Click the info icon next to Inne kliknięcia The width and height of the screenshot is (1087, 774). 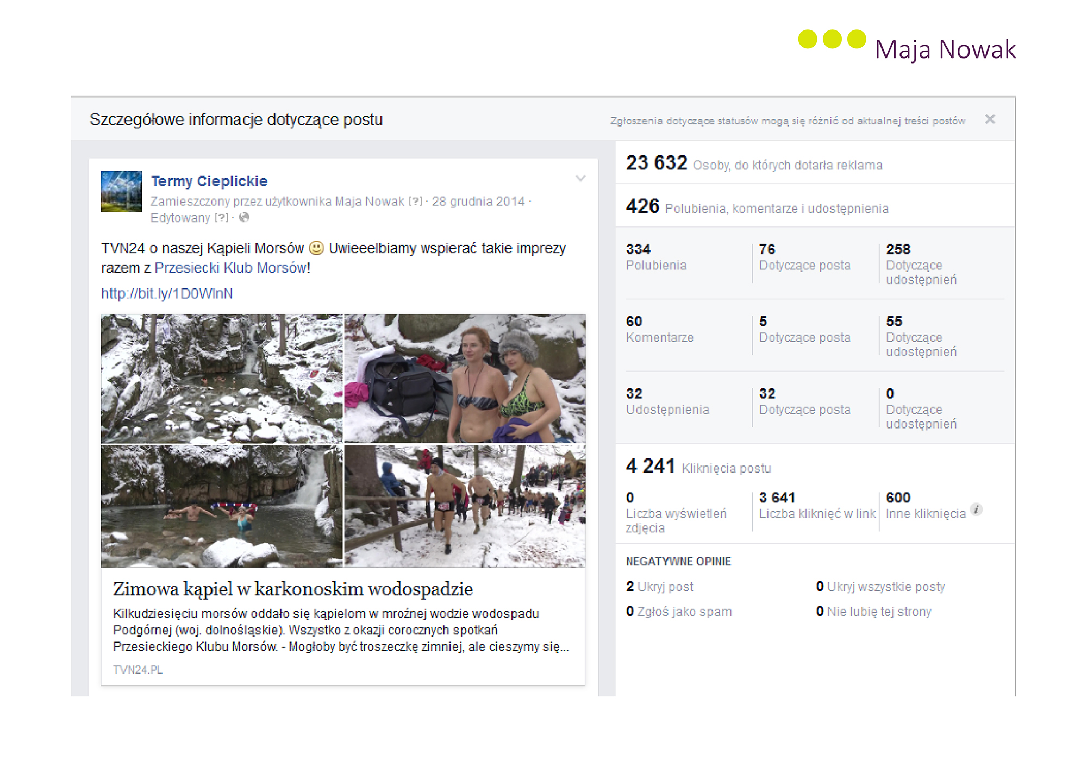976,509
